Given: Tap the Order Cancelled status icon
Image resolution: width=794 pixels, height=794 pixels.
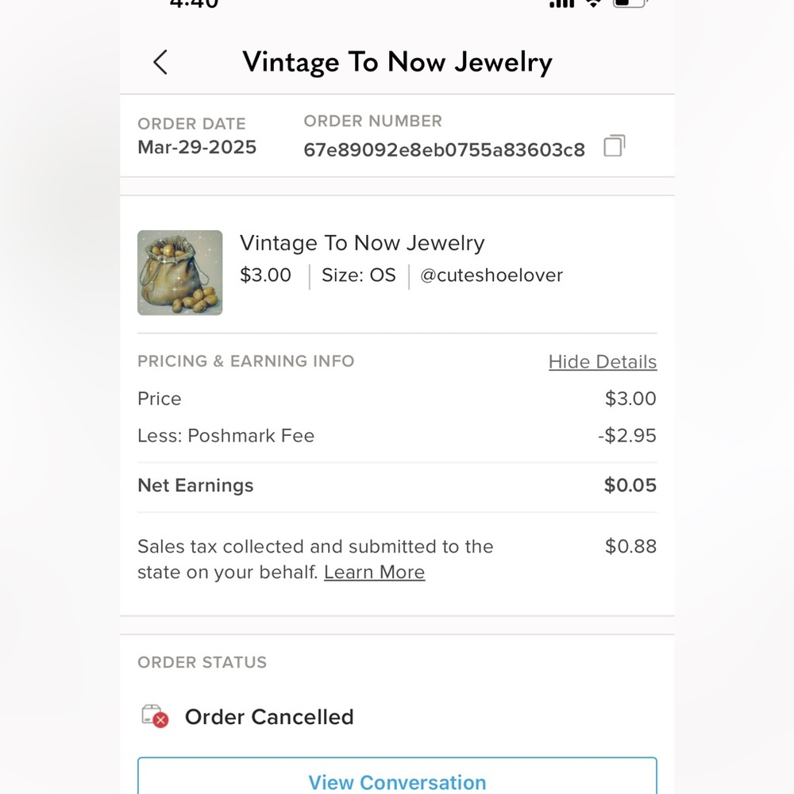Looking at the screenshot, I should point(155,716).
